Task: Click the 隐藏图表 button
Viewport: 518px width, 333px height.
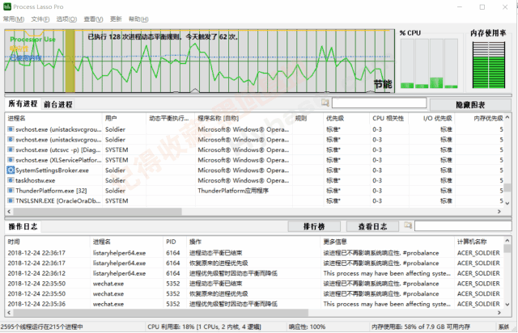Action: click(470, 105)
